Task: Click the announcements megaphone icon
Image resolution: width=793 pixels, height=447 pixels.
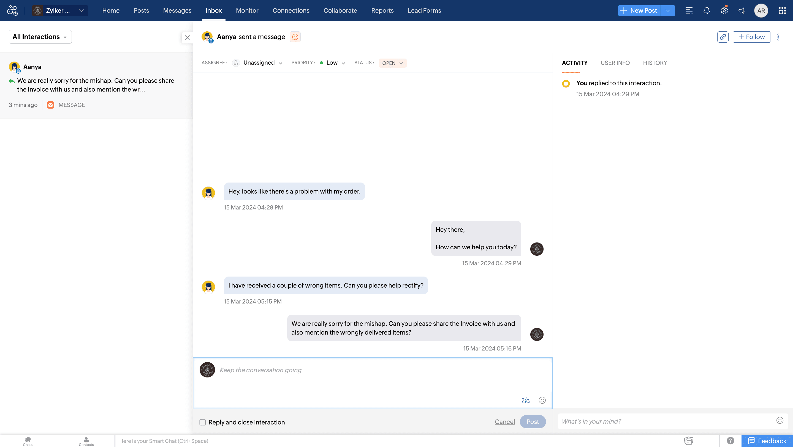Action: tap(742, 10)
